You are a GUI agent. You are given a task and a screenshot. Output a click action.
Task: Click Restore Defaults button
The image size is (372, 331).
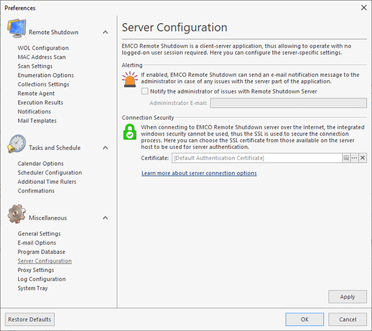click(x=30, y=320)
